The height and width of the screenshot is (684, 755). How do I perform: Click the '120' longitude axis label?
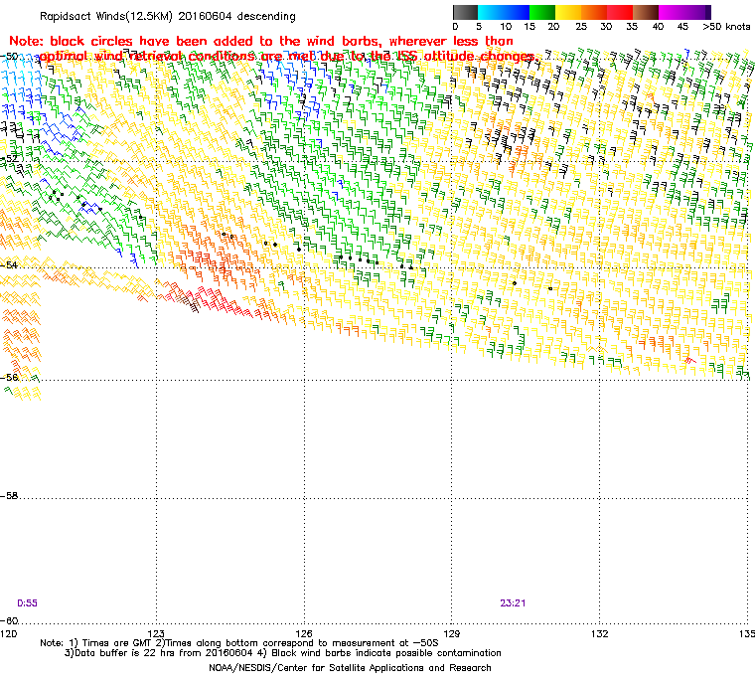pos(9,633)
